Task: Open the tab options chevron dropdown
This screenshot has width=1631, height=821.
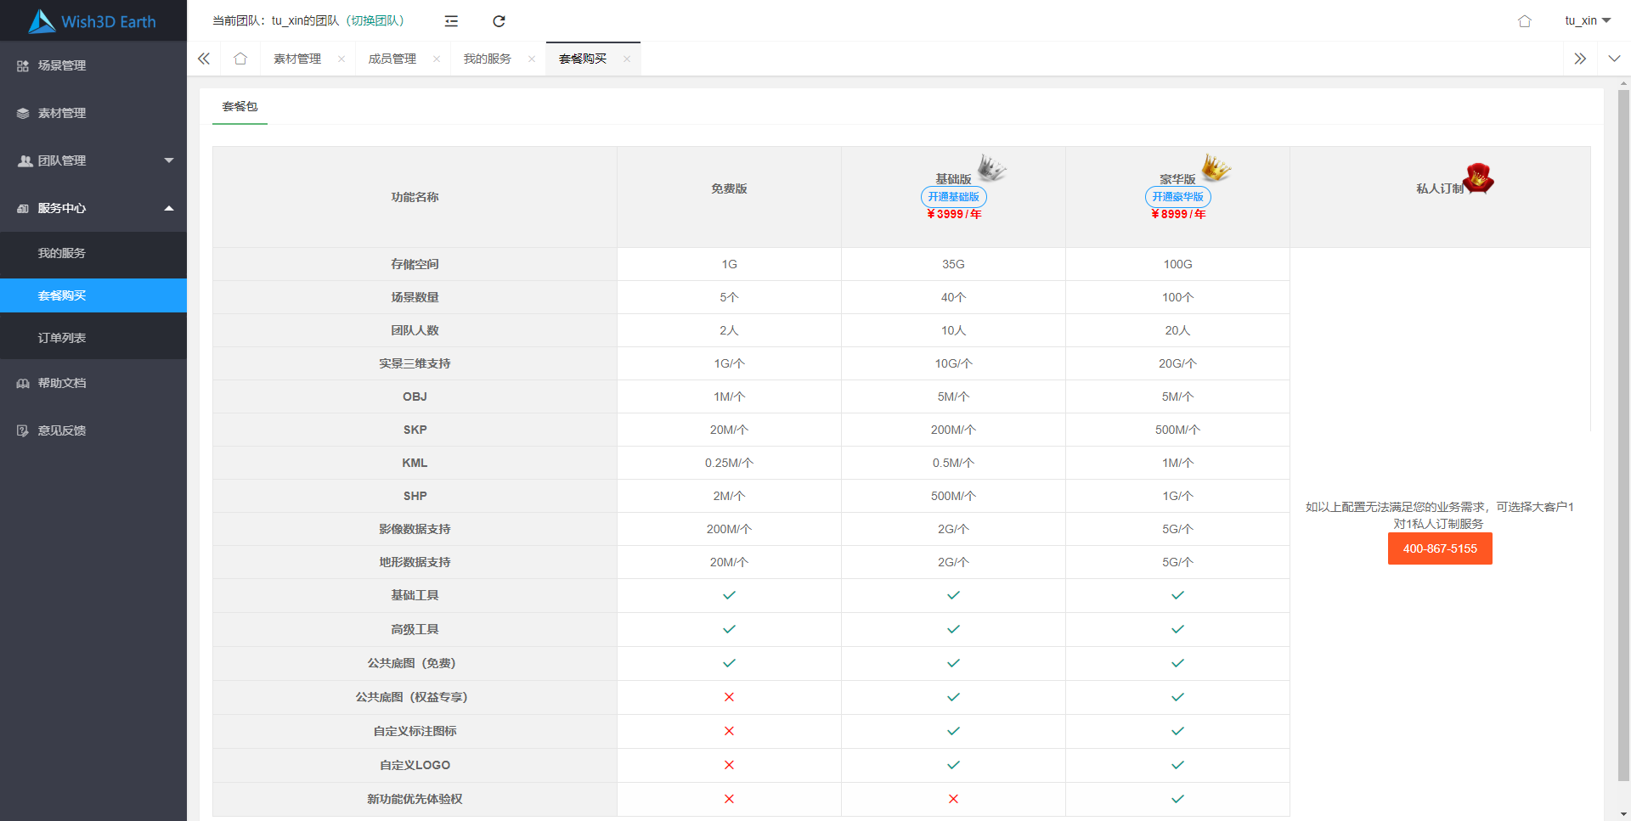Action: pyautogui.click(x=1614, y=59)
